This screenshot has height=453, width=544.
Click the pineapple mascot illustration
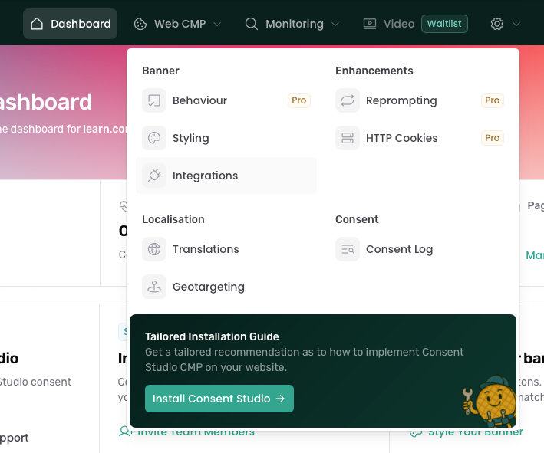(x=490, y=401)
